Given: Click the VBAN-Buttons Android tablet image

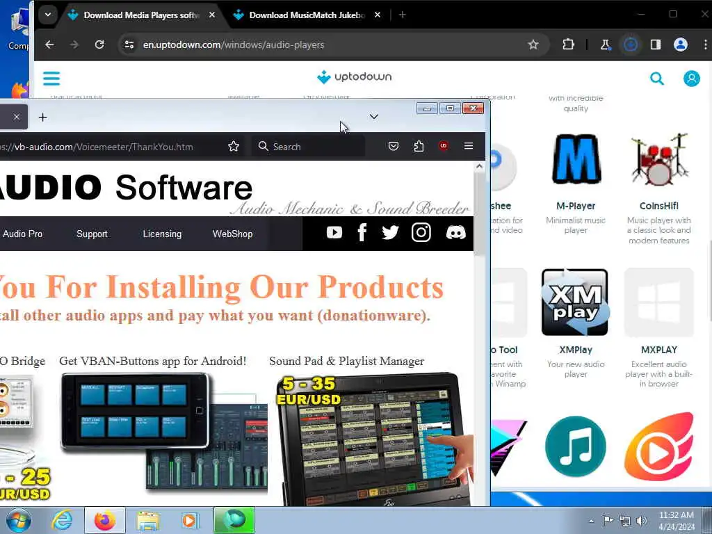Looking at the screenshot, I should (163, 431).
